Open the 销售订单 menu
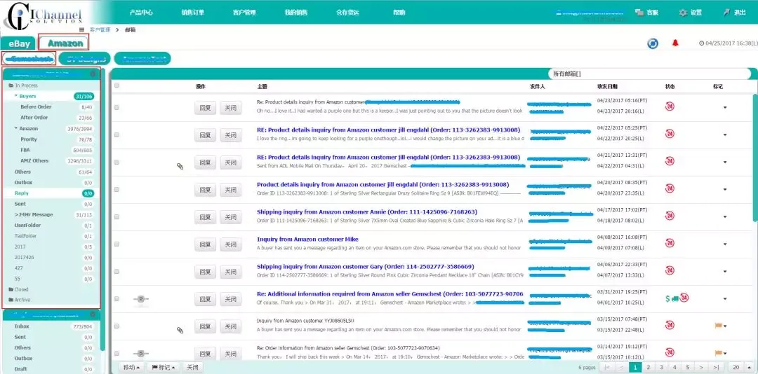This screenshot has width=758, height=374. pos(192,13)
